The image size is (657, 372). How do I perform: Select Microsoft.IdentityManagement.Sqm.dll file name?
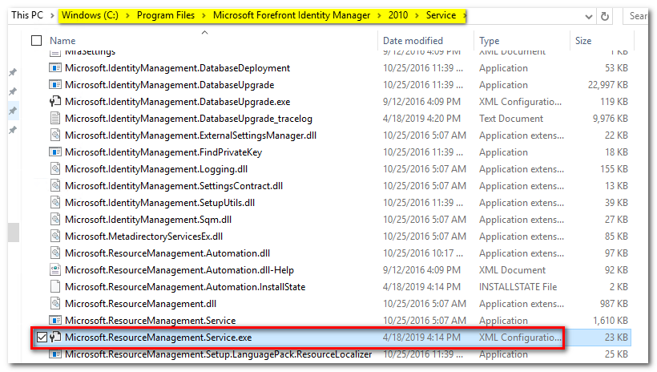[x=148, y=220]
